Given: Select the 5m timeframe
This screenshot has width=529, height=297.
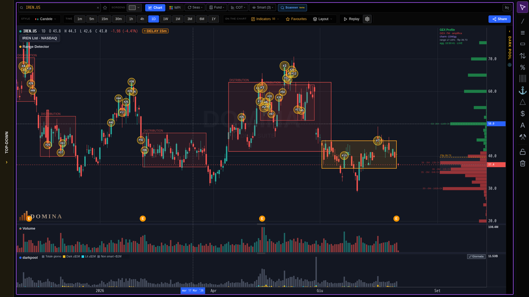Looking at the screenshot, I should click(92, 19).
